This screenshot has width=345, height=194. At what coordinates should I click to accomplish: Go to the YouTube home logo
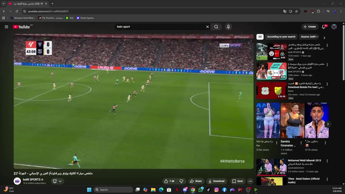[21, 27]
